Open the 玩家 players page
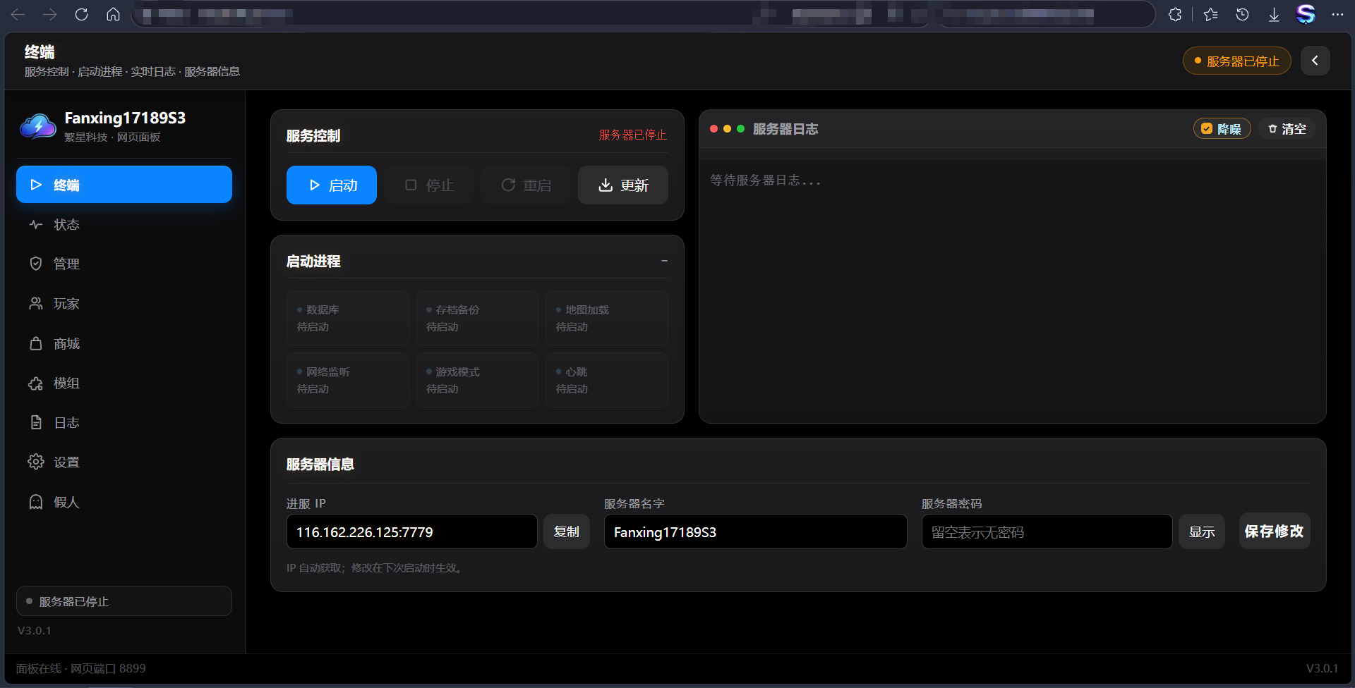This screenshot has height=688, width=1355. (x=124, y=304)
